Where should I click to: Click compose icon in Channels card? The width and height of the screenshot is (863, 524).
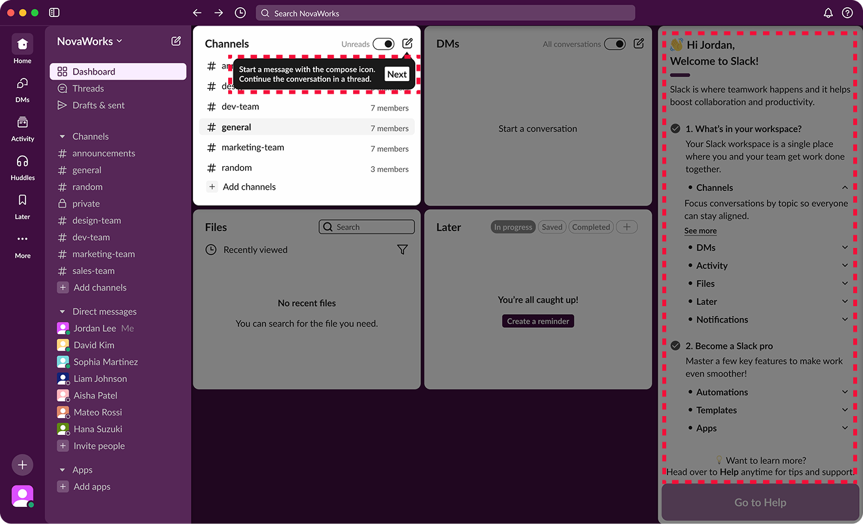tap(407, 43)
